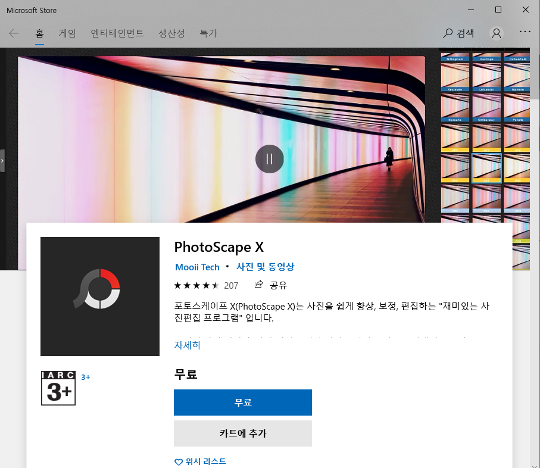Open the 특가 tab

208,33
